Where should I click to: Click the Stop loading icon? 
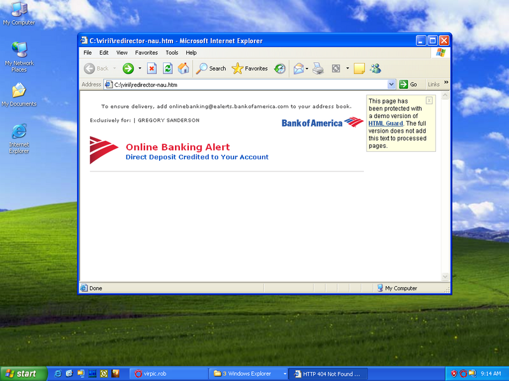point(151,69)
